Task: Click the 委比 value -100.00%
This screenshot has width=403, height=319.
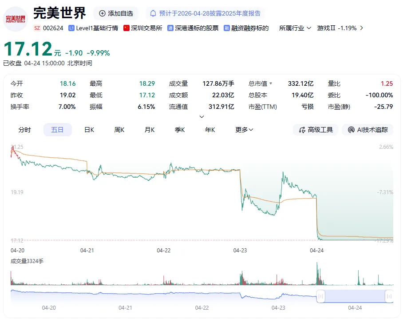Action: [x=379, y=95]
